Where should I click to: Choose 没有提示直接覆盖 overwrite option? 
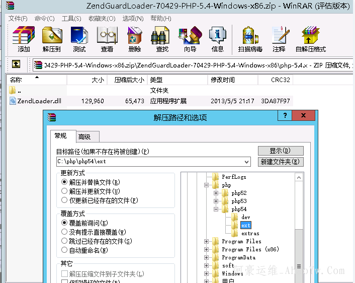coord(64,232)
